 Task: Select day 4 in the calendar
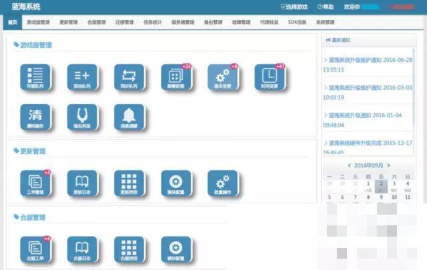pos(408,186)
